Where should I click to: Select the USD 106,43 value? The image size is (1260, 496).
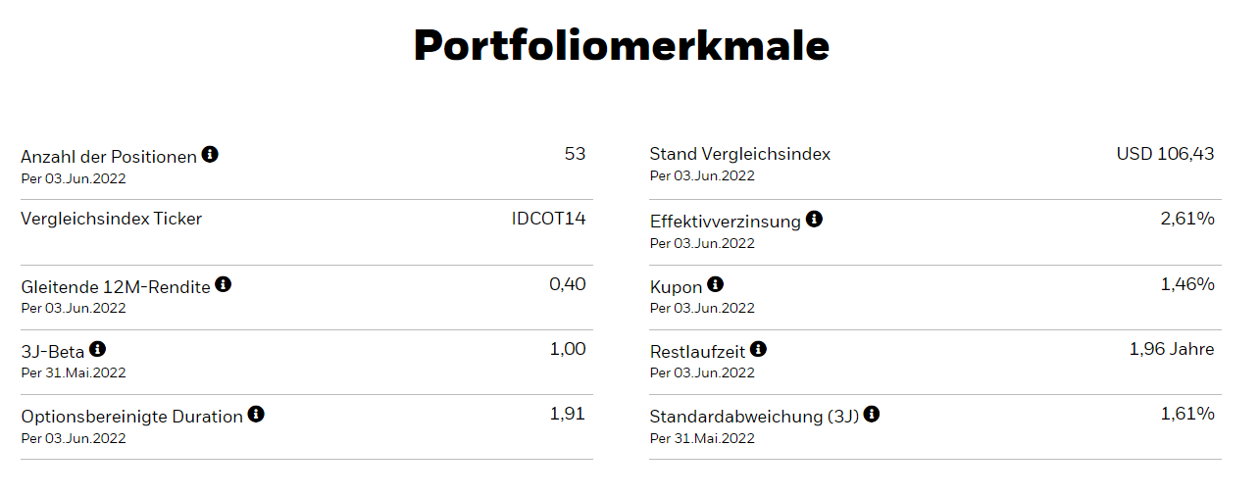click(1165, 154)
